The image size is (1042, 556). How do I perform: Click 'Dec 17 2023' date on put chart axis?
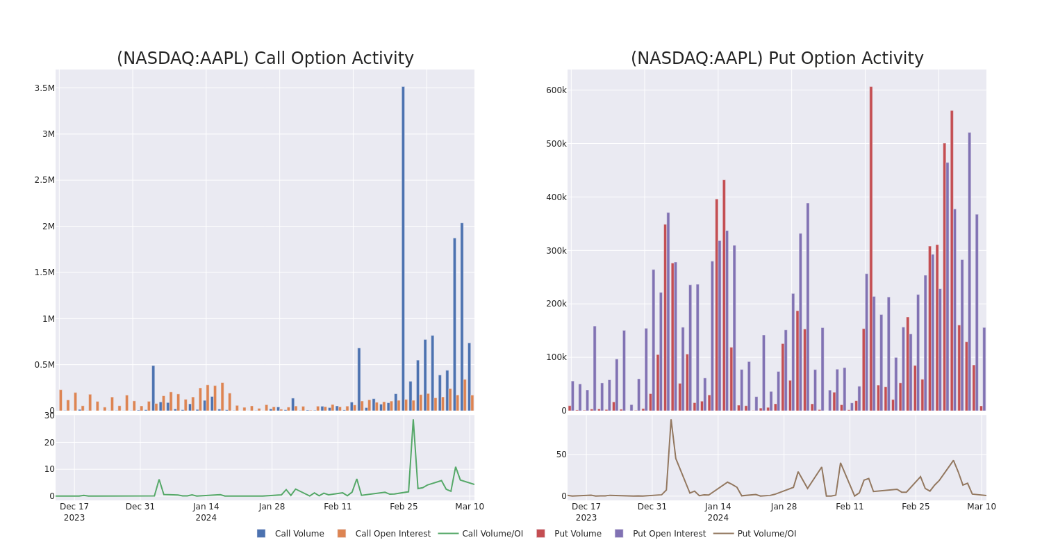586,512
